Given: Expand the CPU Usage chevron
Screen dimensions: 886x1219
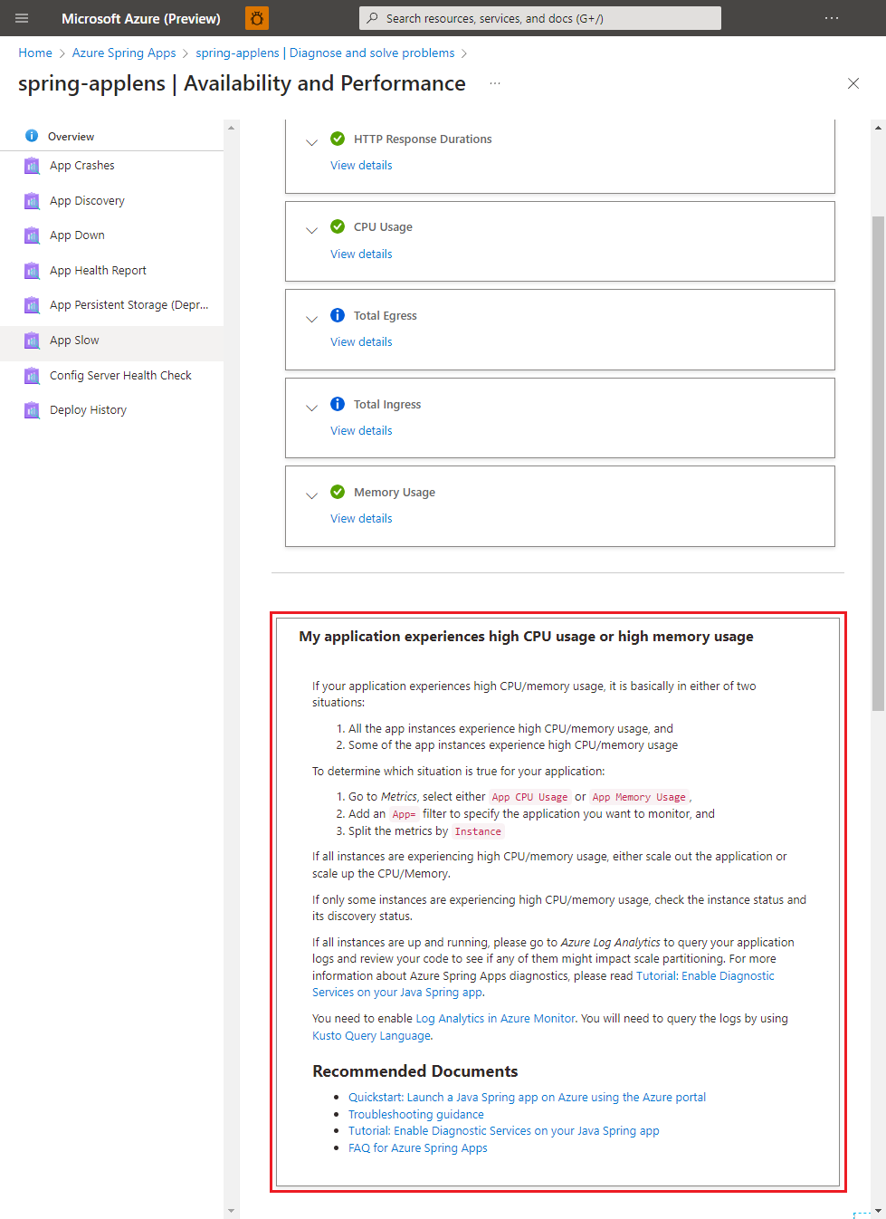Looking at the screenshot, I should 311,230.
